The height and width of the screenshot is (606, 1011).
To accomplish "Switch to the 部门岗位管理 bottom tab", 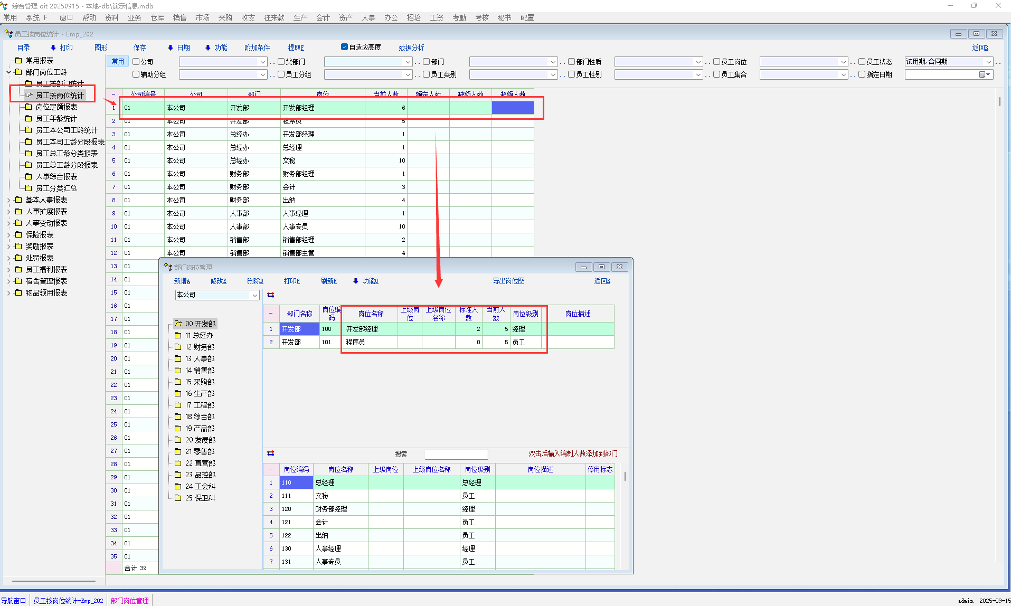I will click(x=129, y=600).
